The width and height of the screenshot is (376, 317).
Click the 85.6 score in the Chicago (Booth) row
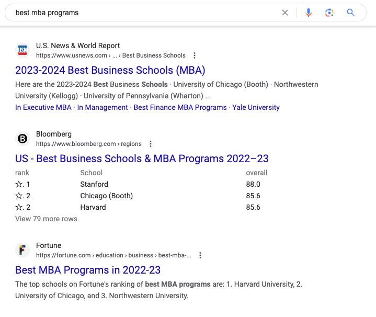253,196
